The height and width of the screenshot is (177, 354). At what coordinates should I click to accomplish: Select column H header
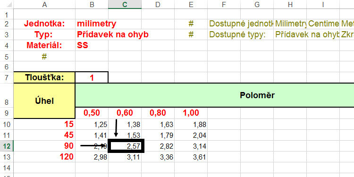click(x=290, y=5)
